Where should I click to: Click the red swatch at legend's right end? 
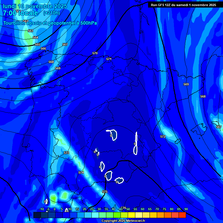182,215
